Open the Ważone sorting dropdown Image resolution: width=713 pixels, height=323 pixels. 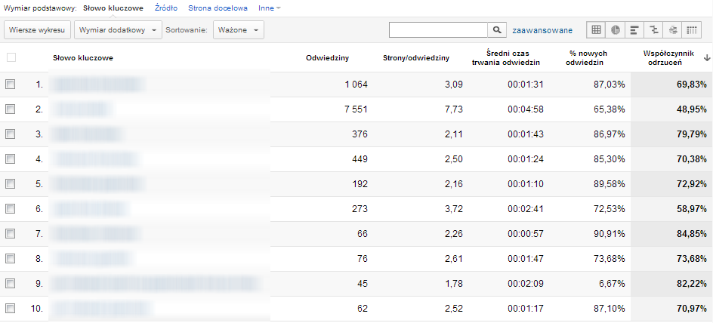tap(239, 30)
